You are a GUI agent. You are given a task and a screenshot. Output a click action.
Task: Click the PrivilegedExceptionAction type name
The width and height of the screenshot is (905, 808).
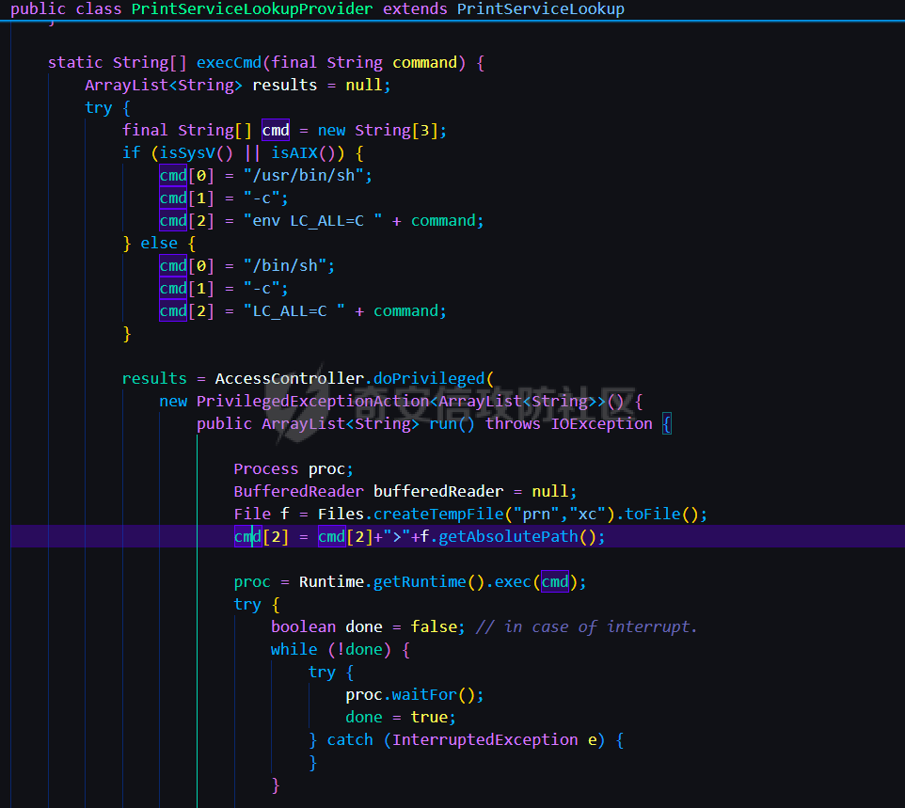pyautogui.click(x=312, y=401)
